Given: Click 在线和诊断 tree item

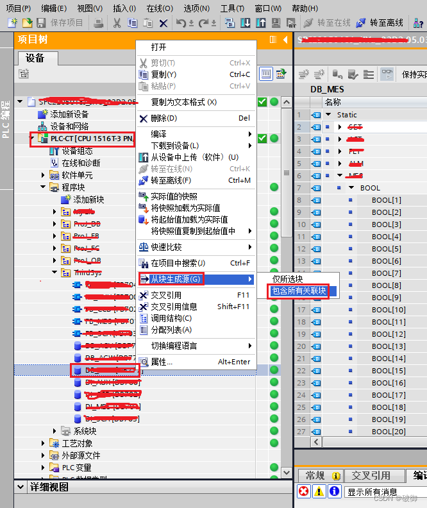Looking at the screenshot, I should 81,163.
